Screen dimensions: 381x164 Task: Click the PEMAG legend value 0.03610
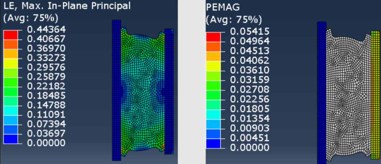(x=250, y=70)
